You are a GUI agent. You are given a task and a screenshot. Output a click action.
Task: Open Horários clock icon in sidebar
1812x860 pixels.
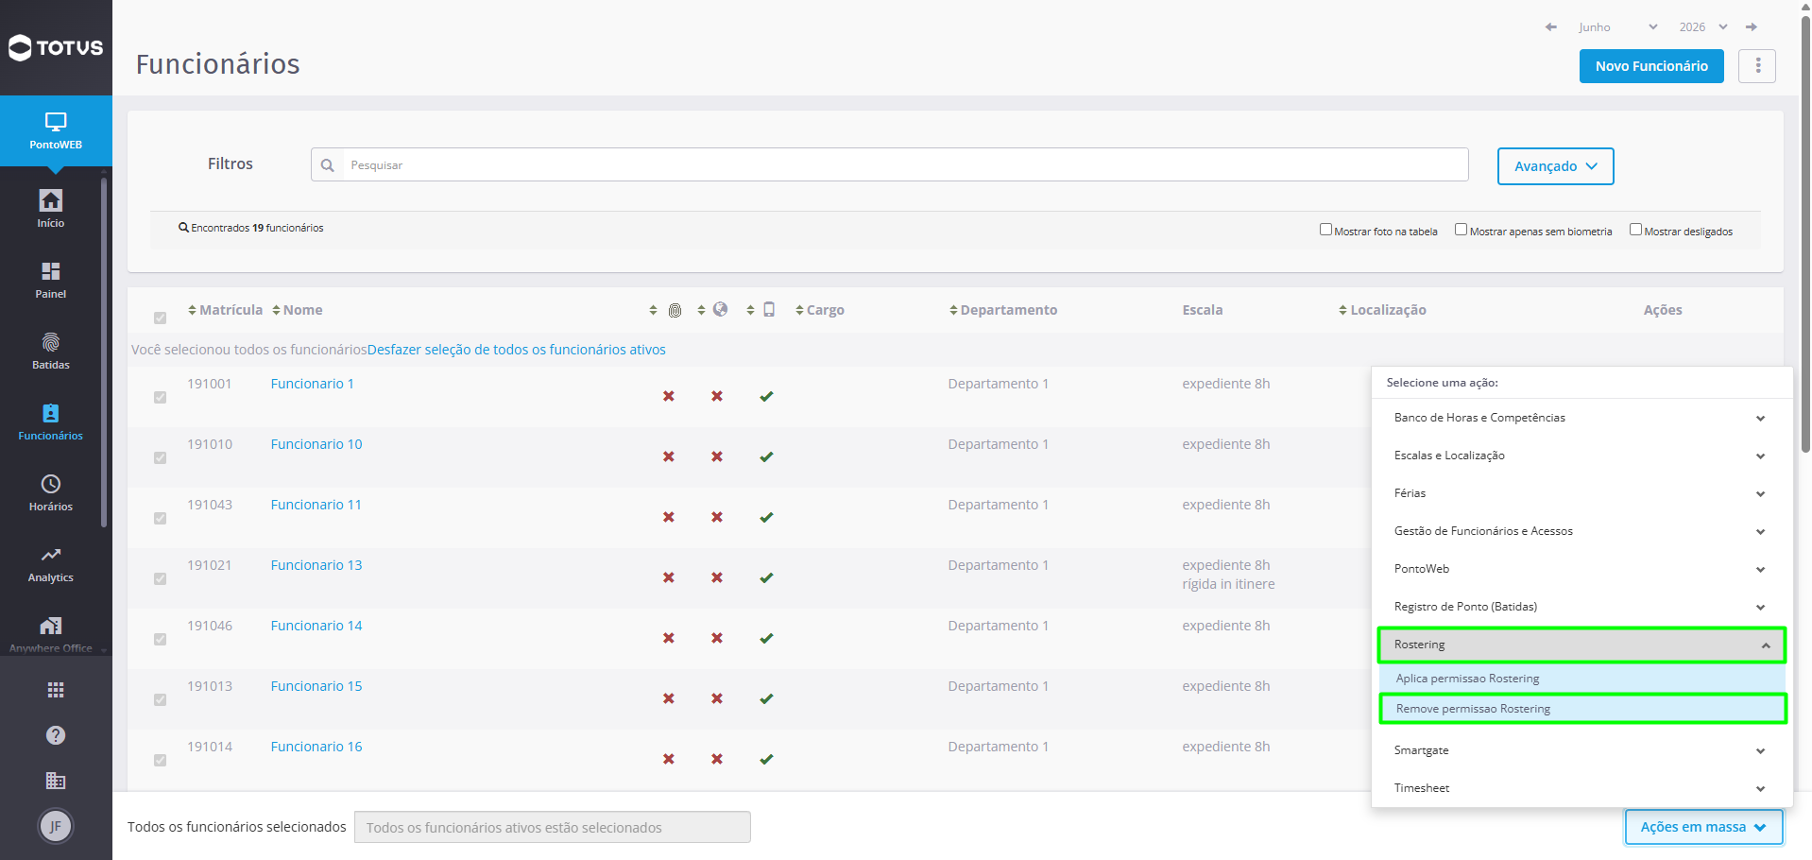click(x=51, y=484)
